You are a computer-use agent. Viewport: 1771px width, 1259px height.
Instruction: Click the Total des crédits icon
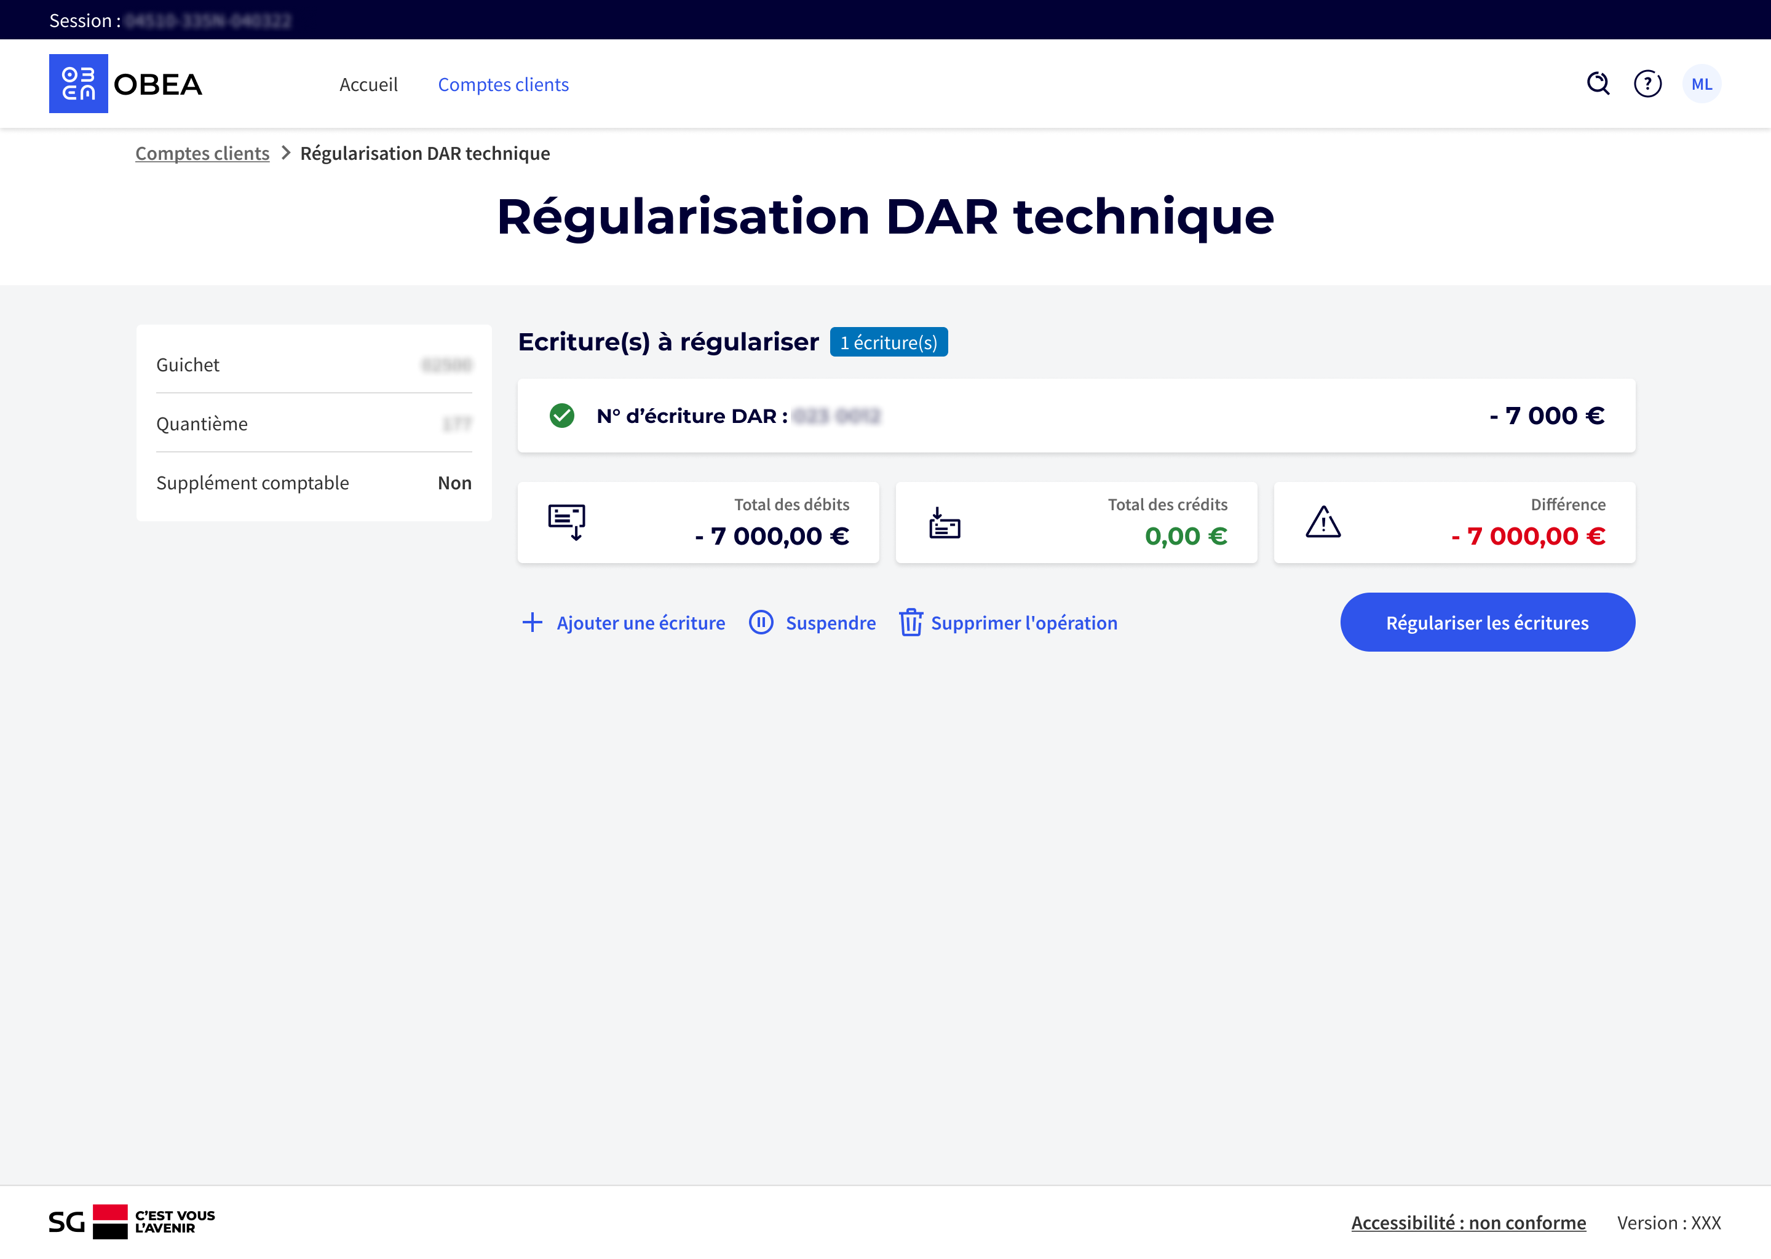pyautogui.click(x=945, y=523)
